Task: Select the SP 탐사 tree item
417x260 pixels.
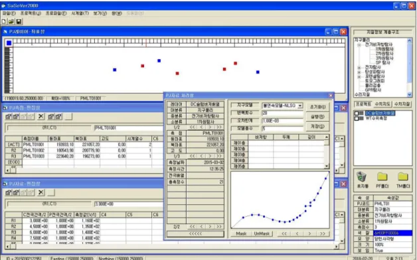Action: (x=382, y=62)
